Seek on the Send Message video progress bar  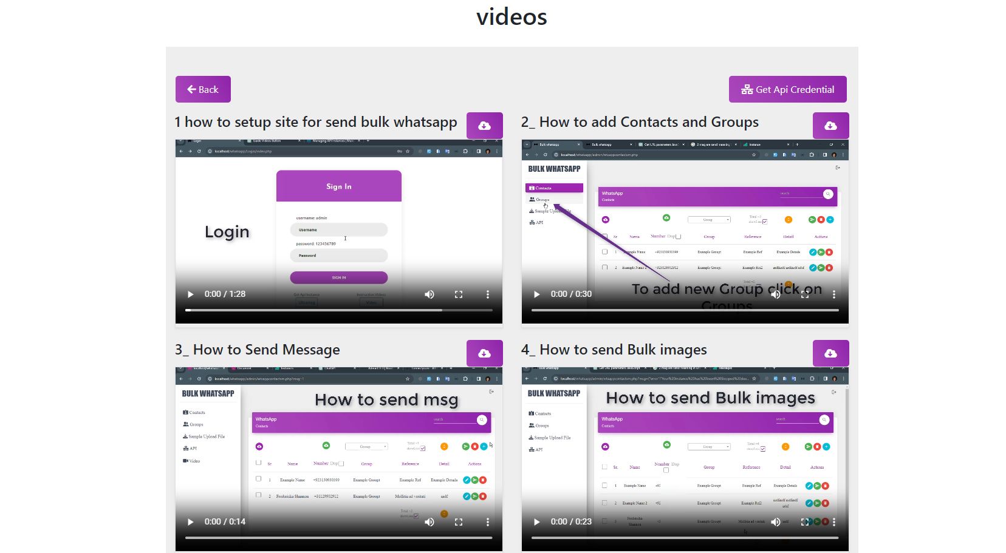point(339,538)
